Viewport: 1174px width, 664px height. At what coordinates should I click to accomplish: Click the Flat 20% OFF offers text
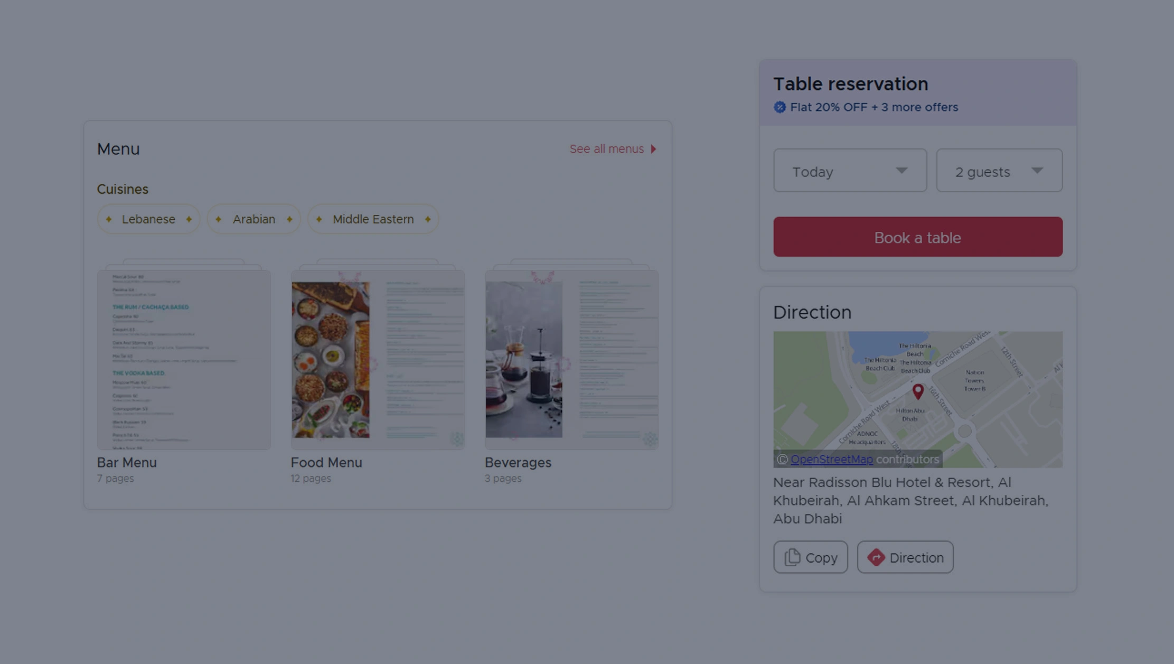[874, 107]
